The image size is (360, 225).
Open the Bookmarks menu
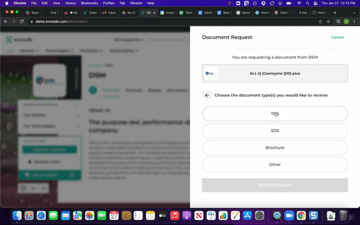89,3
